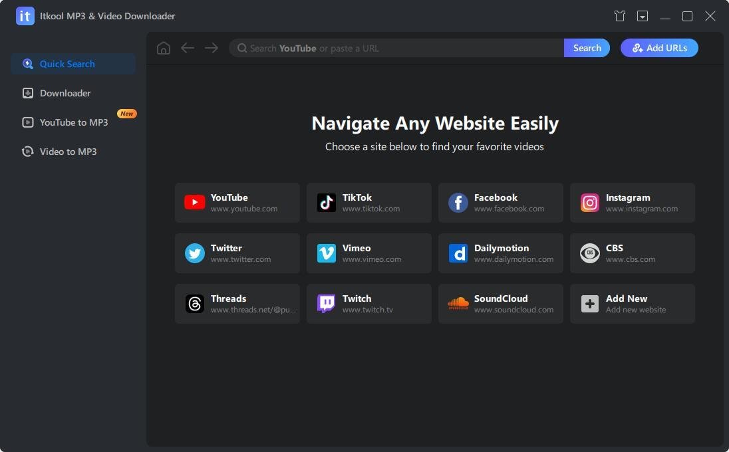Switch to the Downloader tab

pos(65,93)
